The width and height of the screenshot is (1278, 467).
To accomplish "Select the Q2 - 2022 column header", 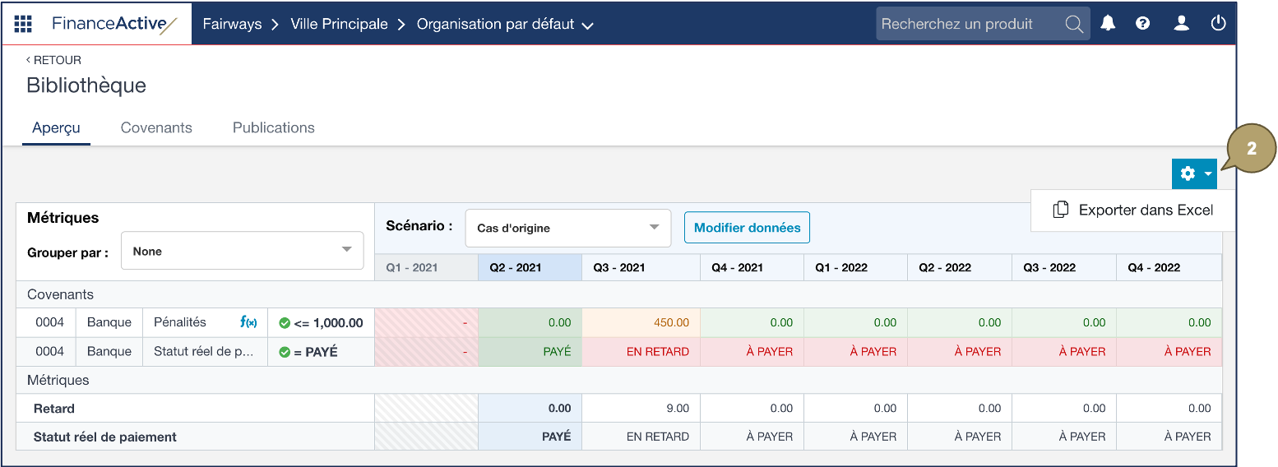I will pos(960,267).
